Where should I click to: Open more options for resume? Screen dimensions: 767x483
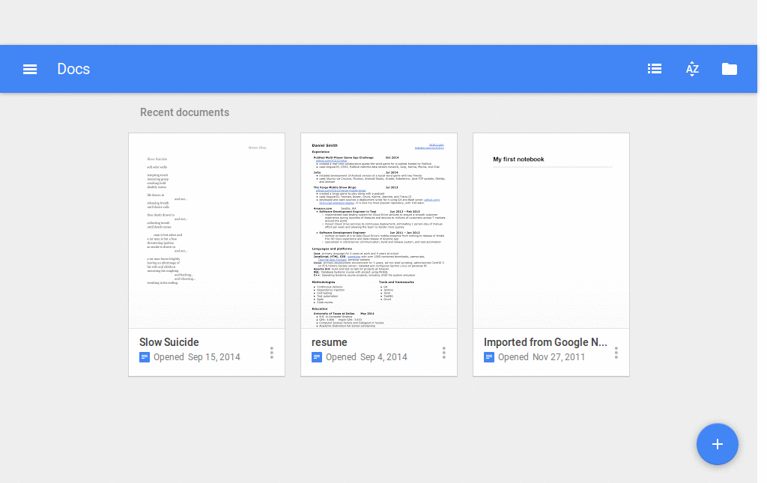click(x=443, y=353)
